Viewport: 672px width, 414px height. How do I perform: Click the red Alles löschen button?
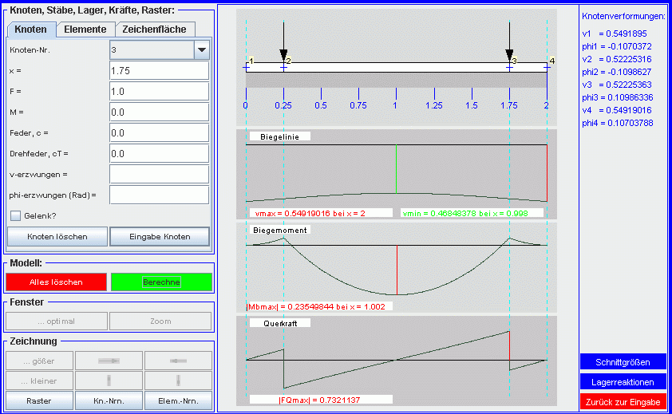coord(56,282)
